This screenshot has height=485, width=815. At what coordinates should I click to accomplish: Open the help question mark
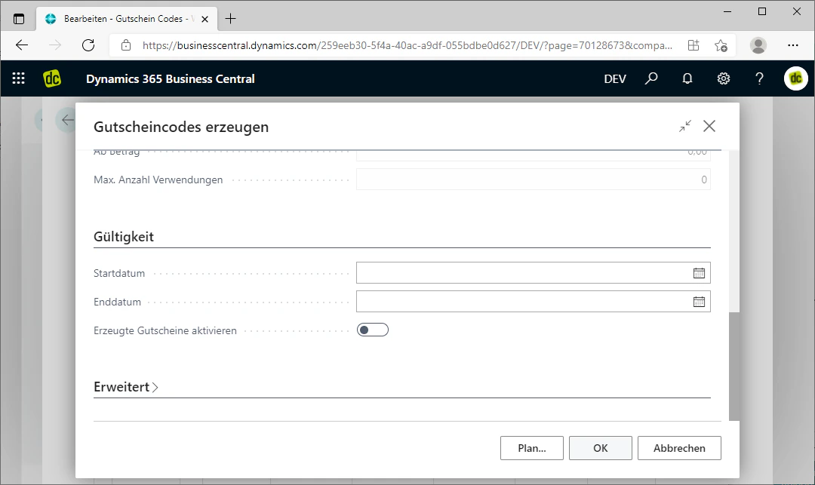point(759,78)
